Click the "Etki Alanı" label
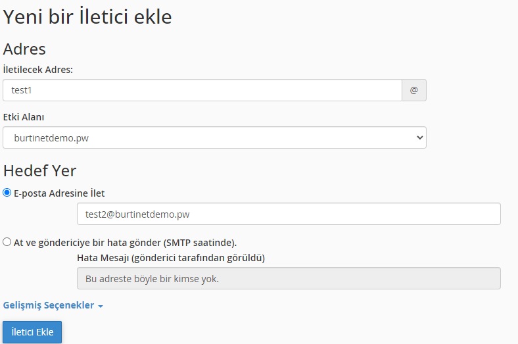Screen dimensions: 518x344 [x=24, y=116]
